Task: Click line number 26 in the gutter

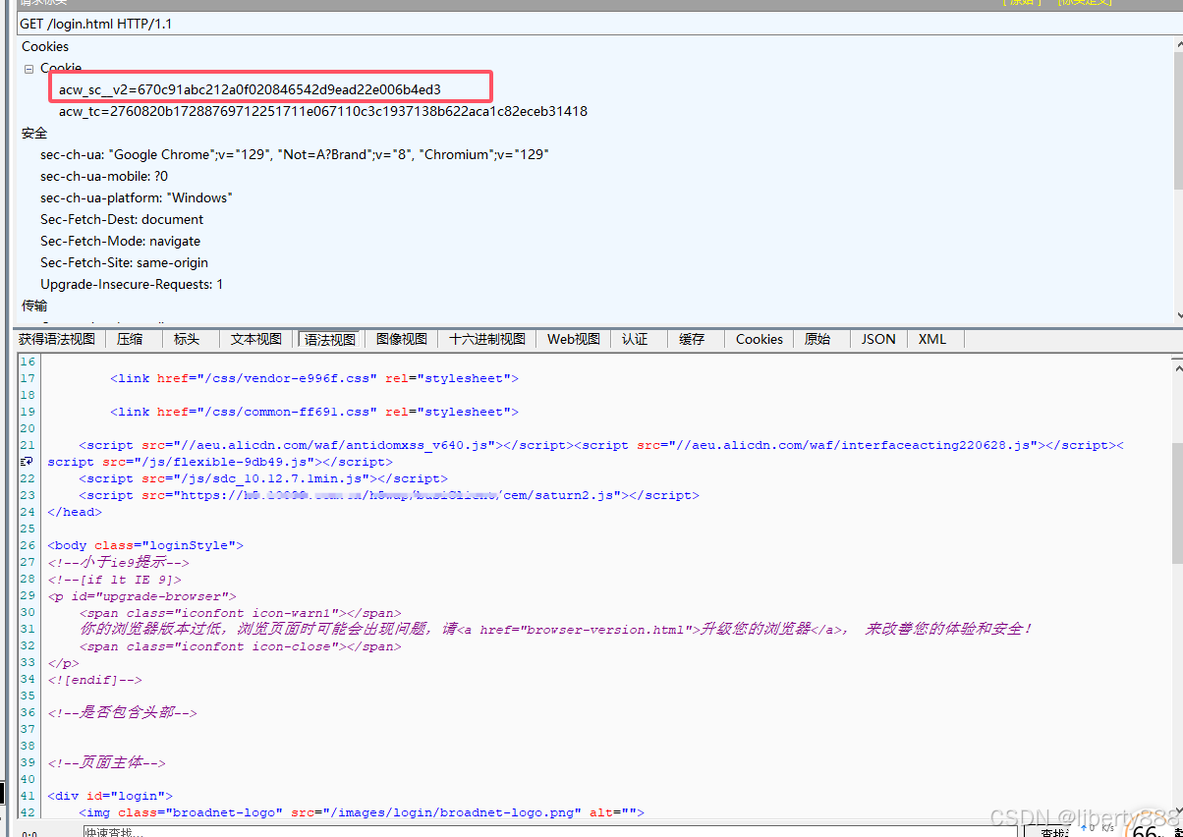Action: (x=27, y=545)
